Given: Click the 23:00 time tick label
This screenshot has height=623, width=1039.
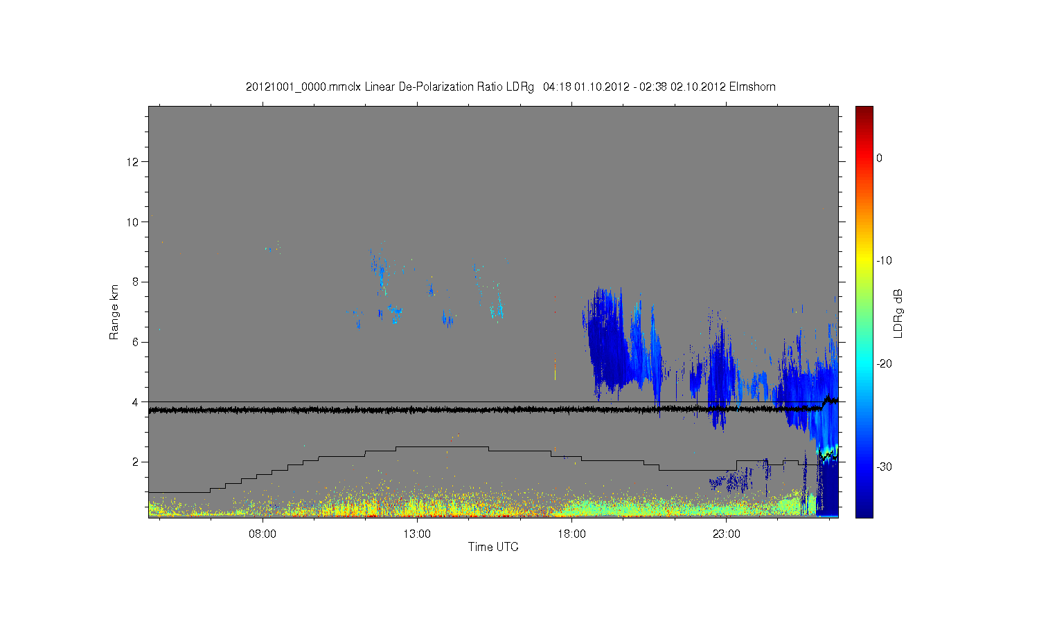Looking at the screenshot, I should (726, 534).
